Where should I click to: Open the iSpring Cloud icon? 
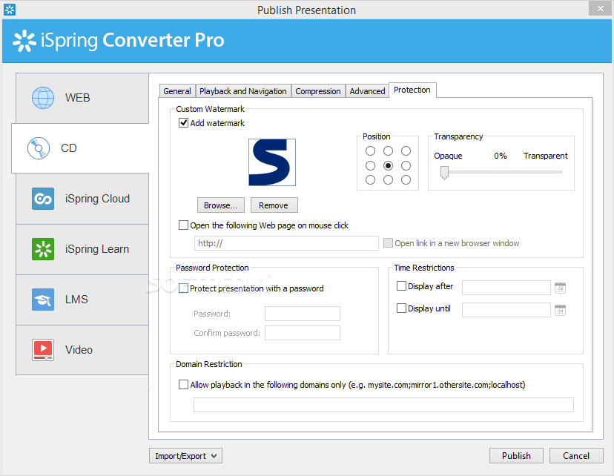43,199
